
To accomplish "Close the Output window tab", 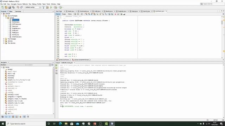I will pos(74,63).
